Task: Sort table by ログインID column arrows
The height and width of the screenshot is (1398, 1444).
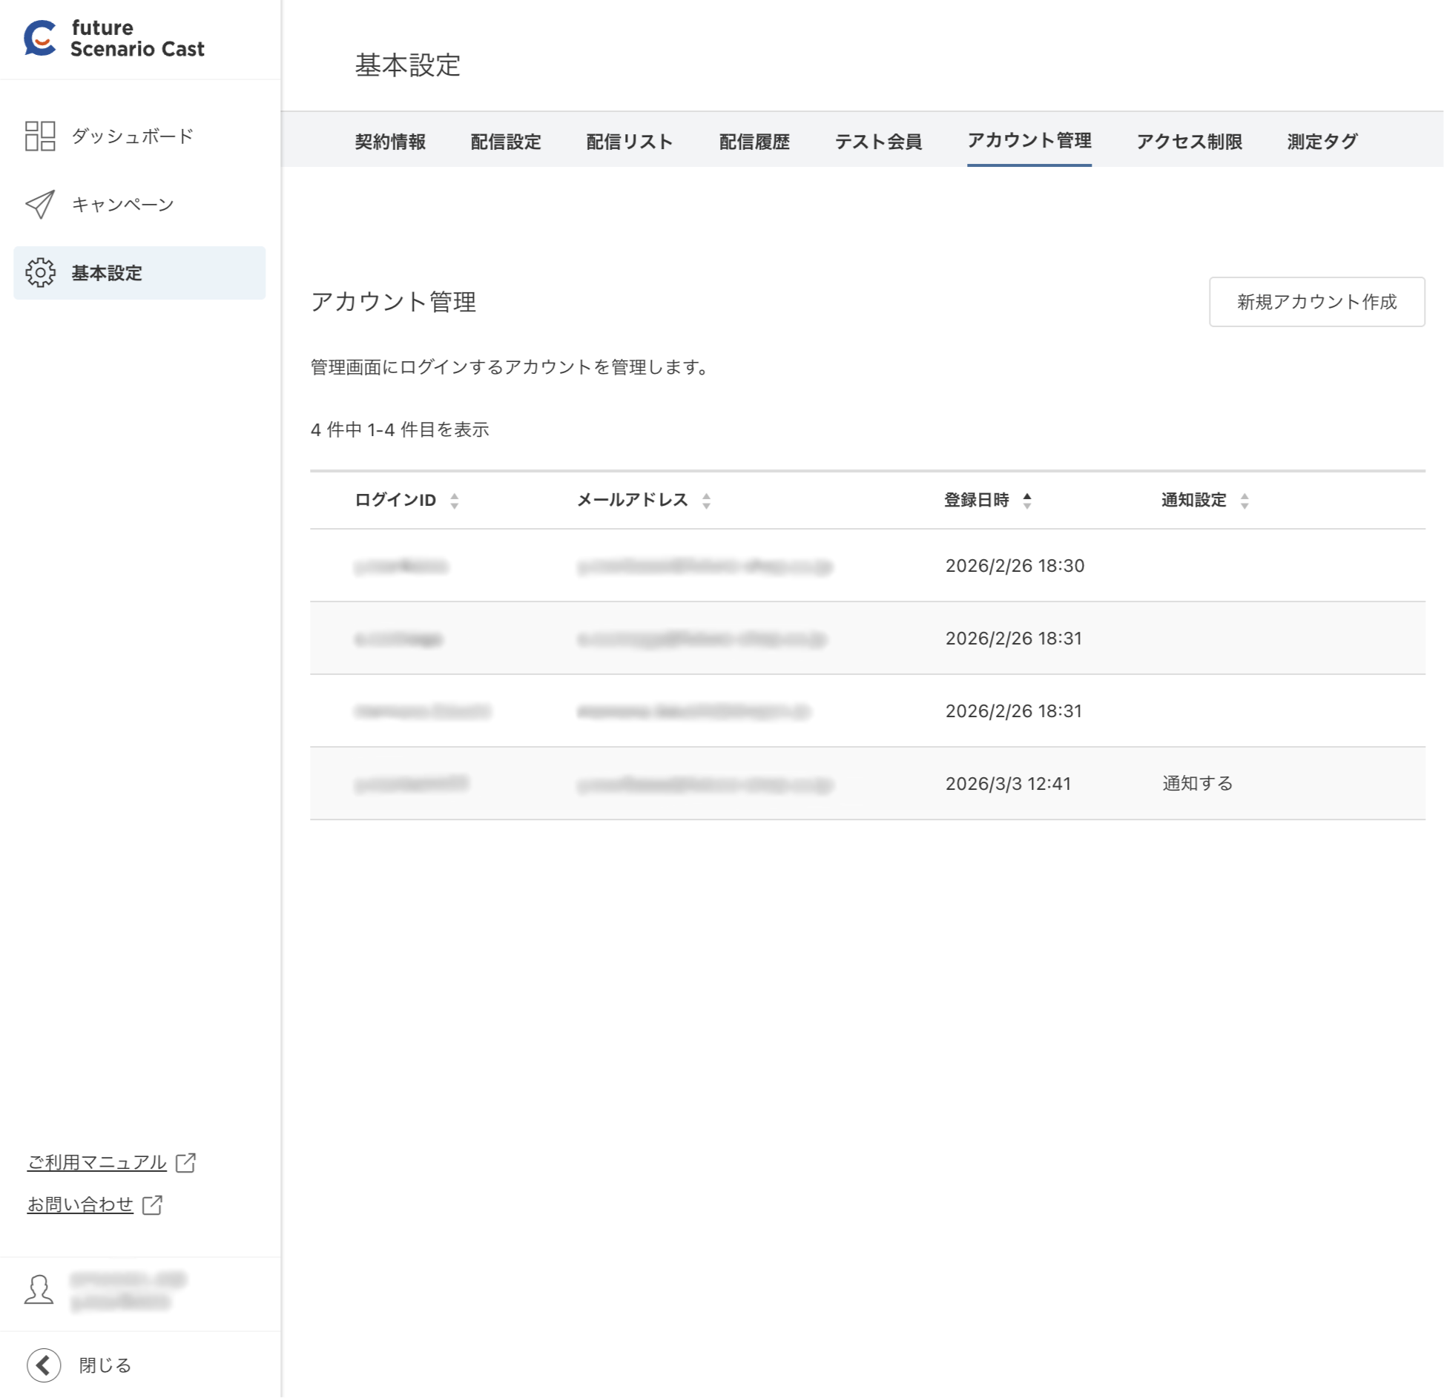Action: [454, 501]
